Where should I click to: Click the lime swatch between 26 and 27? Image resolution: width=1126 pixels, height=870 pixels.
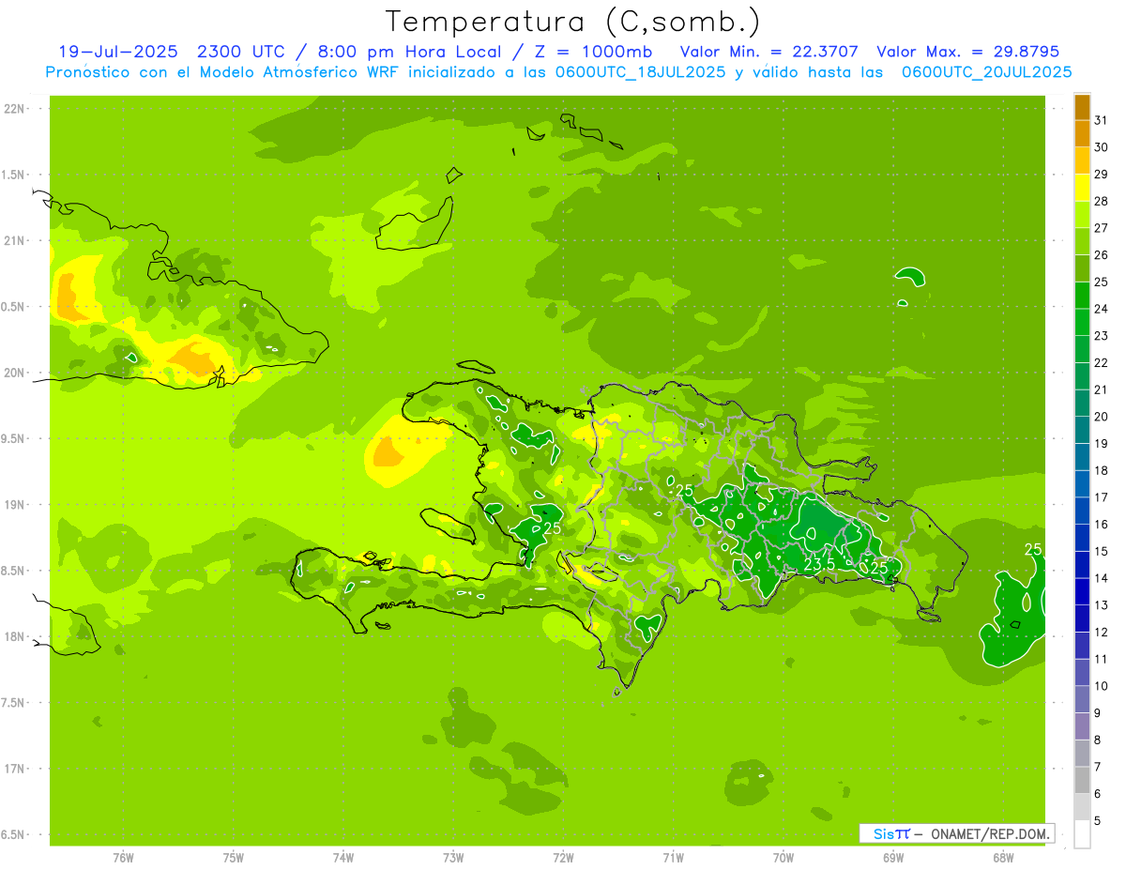[x=1082, y=241]
